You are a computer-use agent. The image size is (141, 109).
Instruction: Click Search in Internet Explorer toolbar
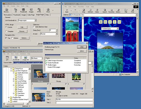pyautogui.click(x=105, y=11)
